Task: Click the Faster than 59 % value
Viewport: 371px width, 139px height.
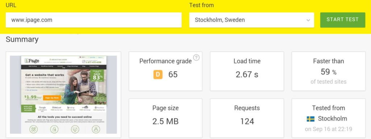Action: point(328,72)
